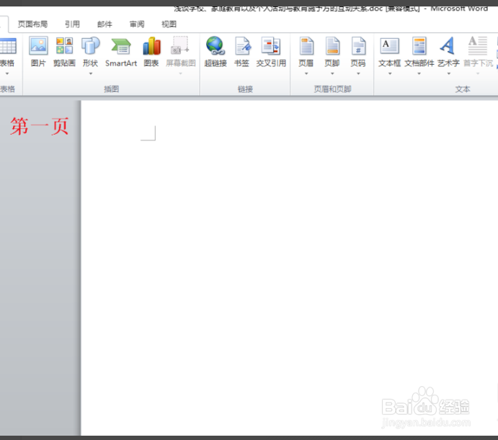Viewport: 498px width, 440px height.
Task: Click the 页眉 header icon
Action: tap(306, 46)
